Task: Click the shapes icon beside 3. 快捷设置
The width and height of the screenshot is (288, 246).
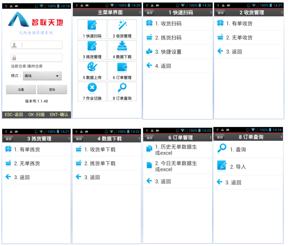Action: click(149, 51)
